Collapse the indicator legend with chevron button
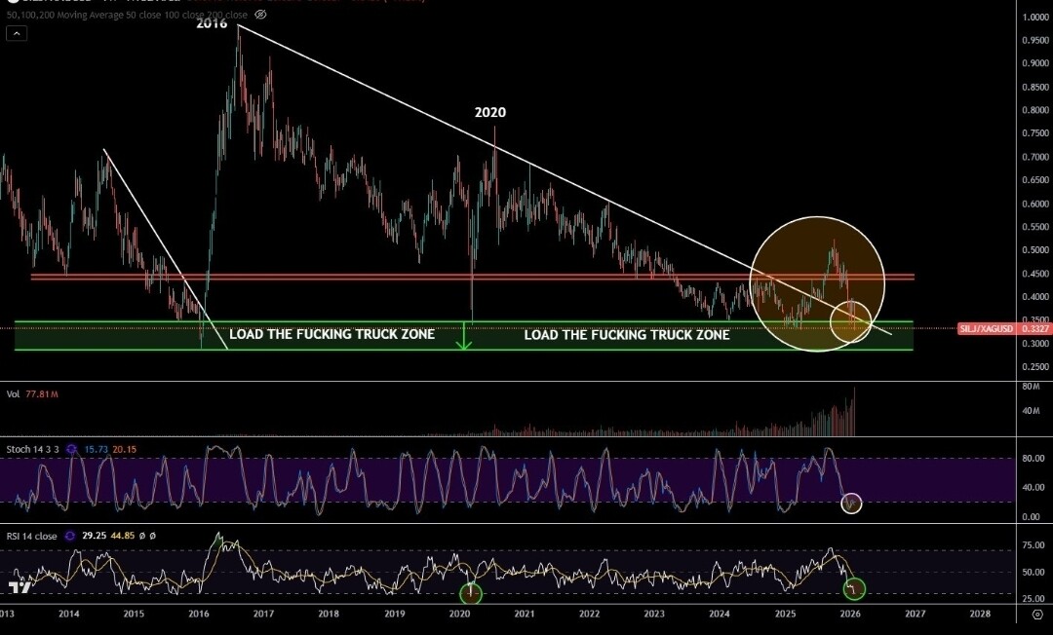The image size is (1053, 635). pos(16,33)
